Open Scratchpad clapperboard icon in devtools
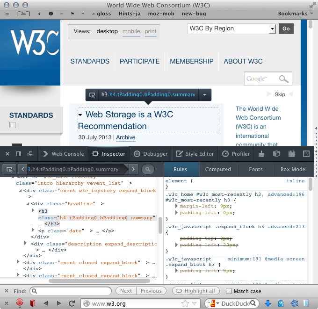Screen dimensions: 318x309 click(x=293, y=153)
